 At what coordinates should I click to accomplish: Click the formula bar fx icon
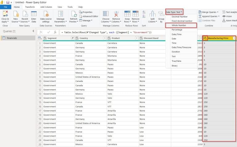tap(55, 32)
